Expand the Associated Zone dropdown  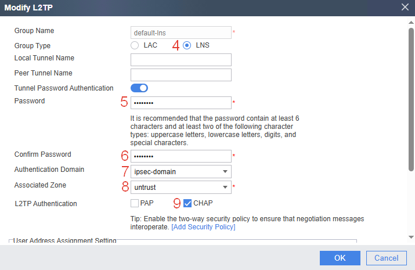181,187
